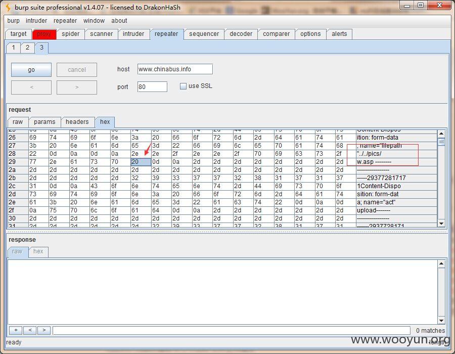
Task: Minimize the Burp Suite window
Action: [x=407, y=6]
